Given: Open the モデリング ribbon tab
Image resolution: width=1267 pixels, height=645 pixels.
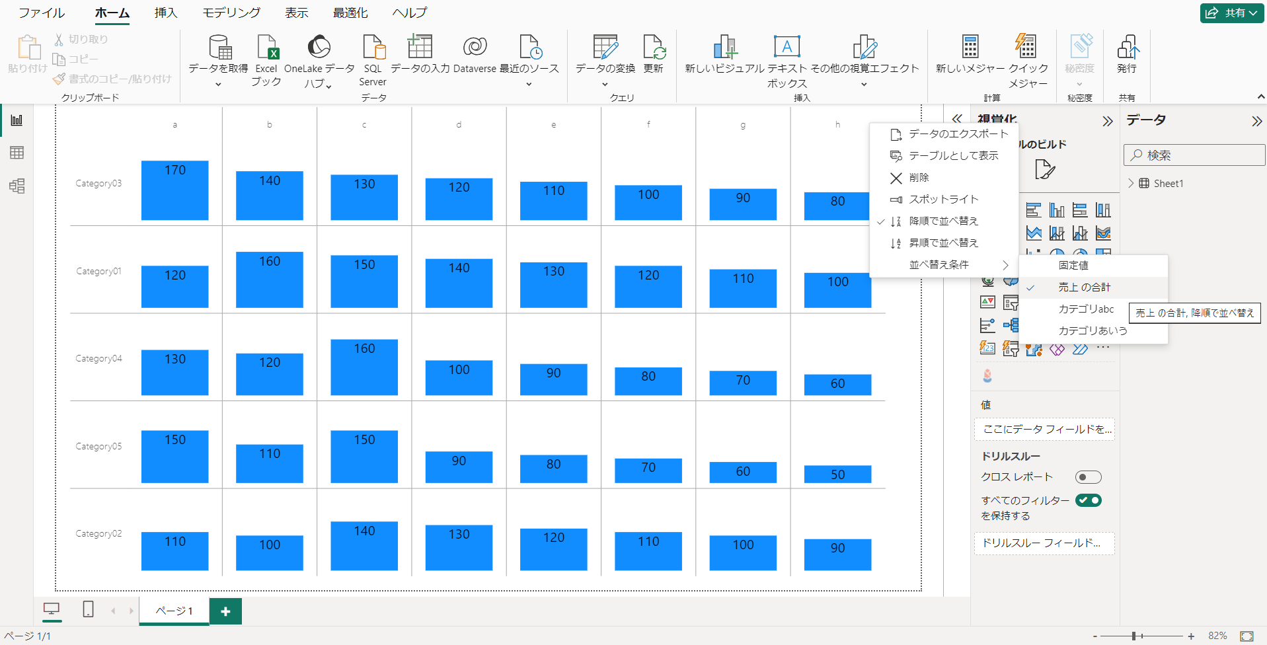Looking at the screenshot, I should (231, 13).
